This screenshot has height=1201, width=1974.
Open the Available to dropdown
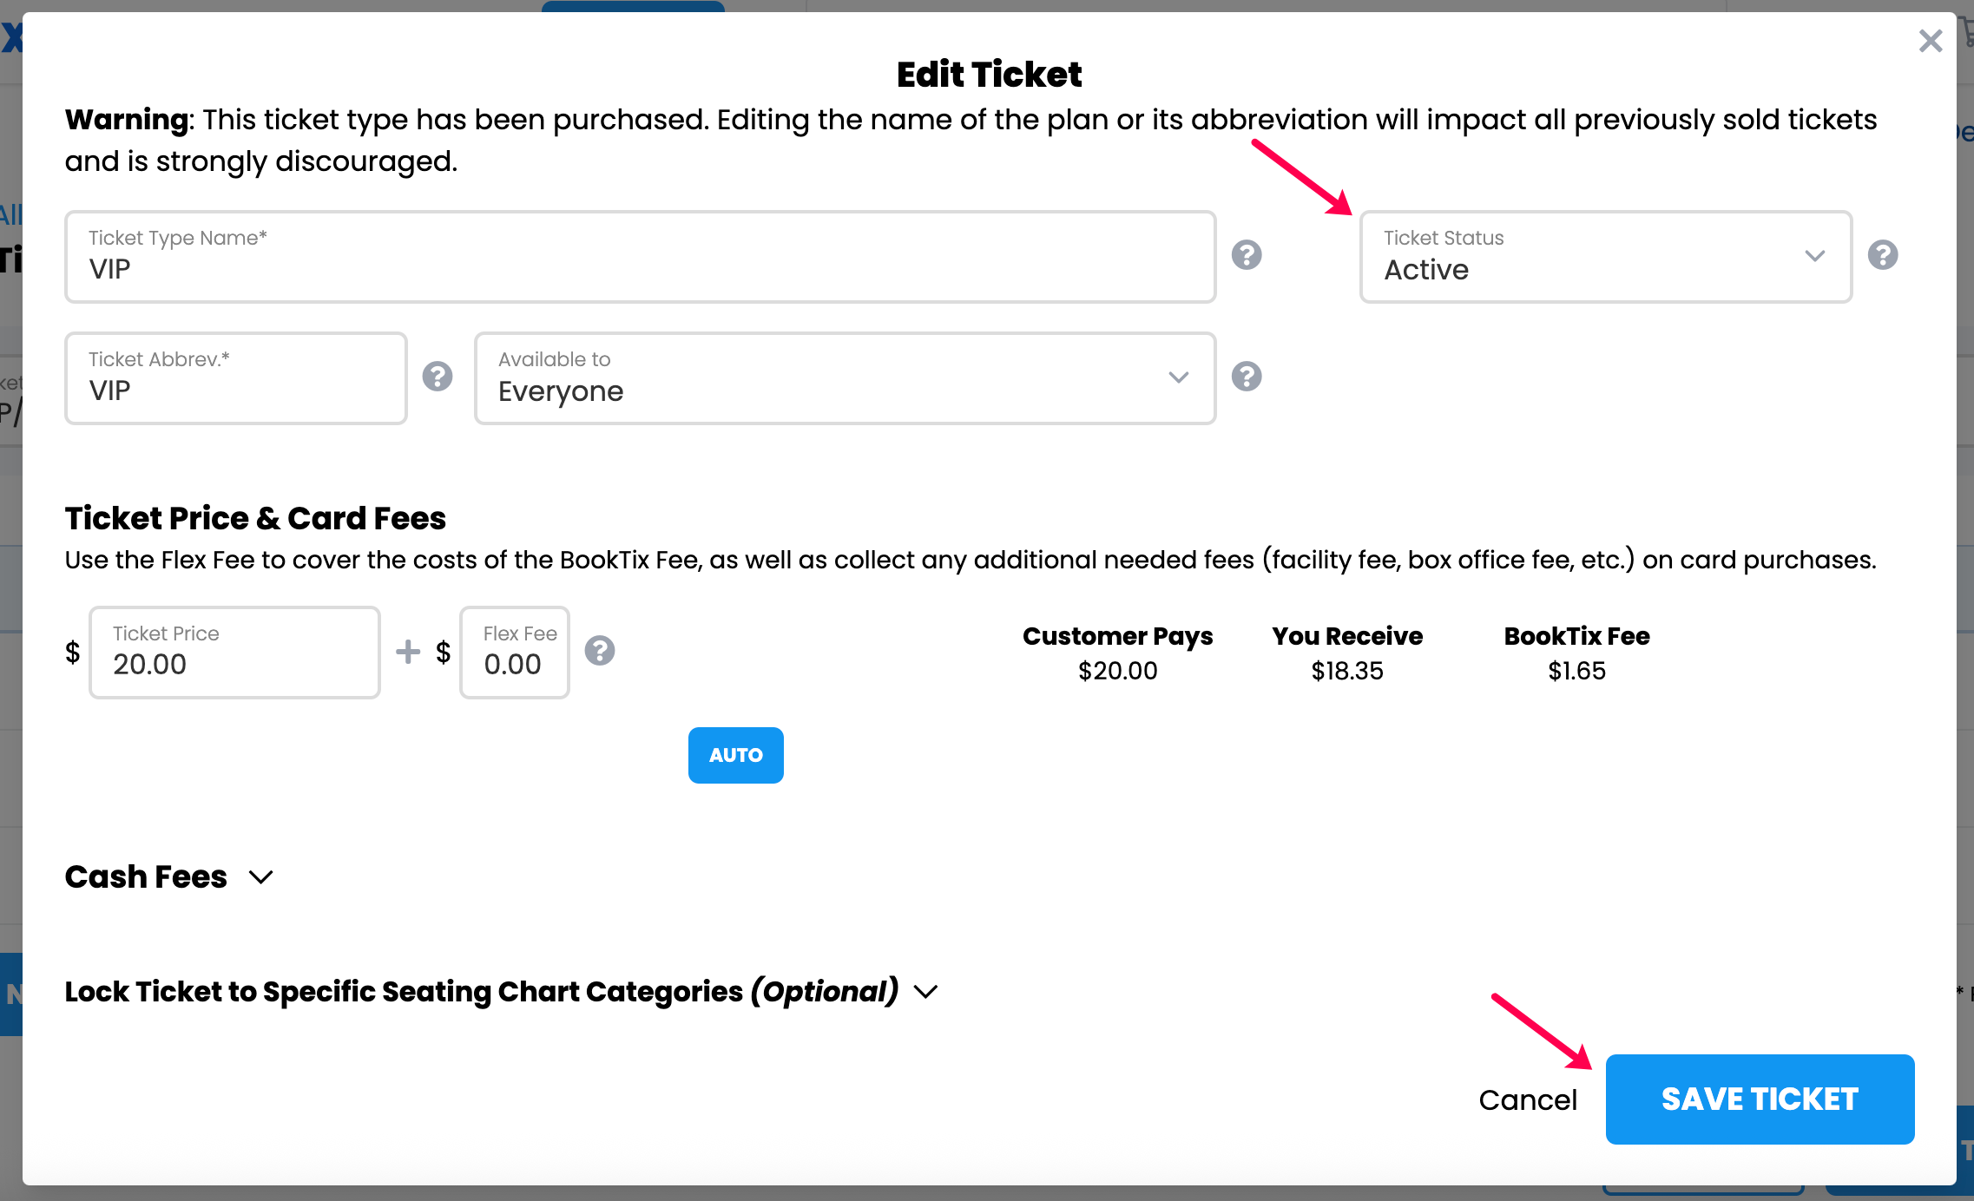tap(845, 378)
